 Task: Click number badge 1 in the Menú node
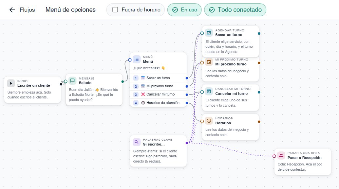136,78
